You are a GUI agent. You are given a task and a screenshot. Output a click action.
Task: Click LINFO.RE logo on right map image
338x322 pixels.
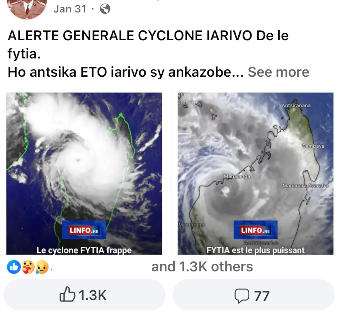pos(255,230)
